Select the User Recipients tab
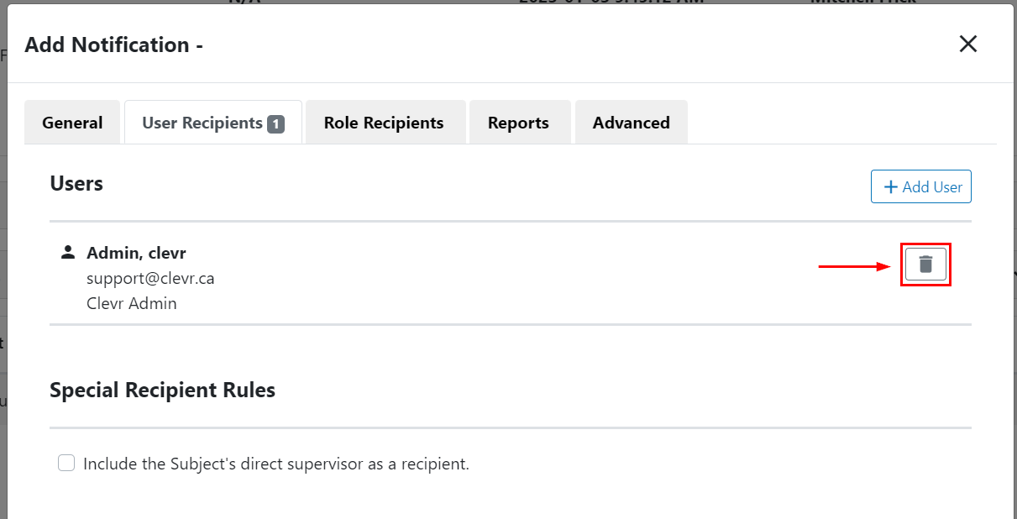This screenshot has height=519, width=1017. (213, 123)
